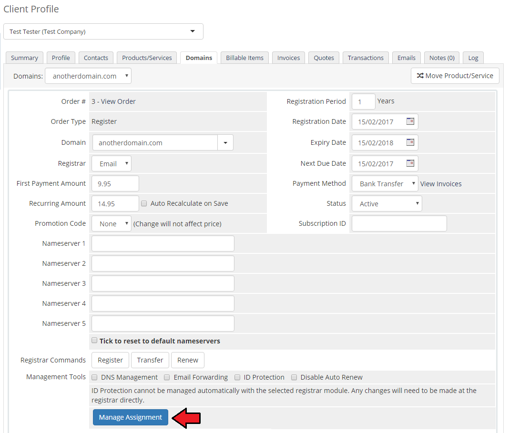The height and width of the screenshot is (433, 509).
Task: Click Domain text field anotherdomain.com
Action: pyautogui.click(x=155, y=143)
